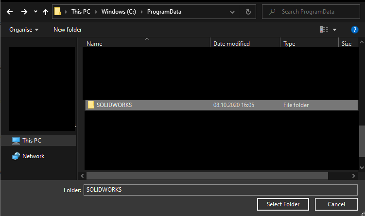The width and height of the screenshot is (365, 216).
Task: Create a New folder
Action: pos(68,30)
